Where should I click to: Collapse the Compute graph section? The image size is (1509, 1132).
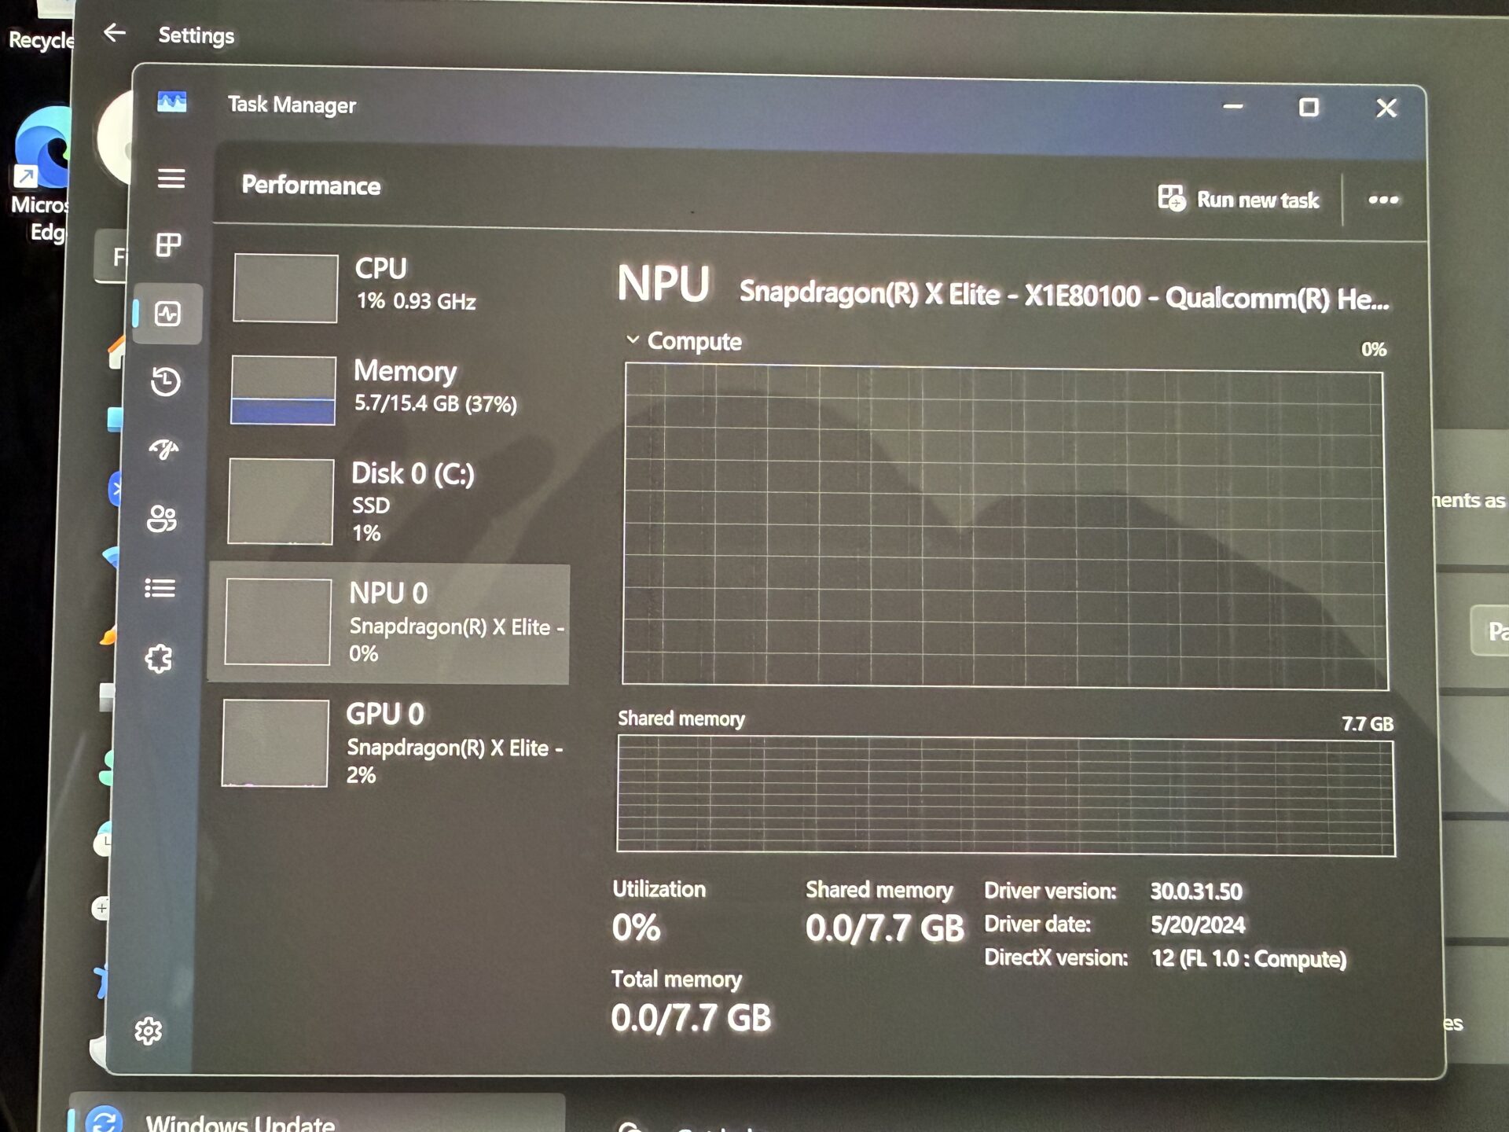click(x=633, y=340)
